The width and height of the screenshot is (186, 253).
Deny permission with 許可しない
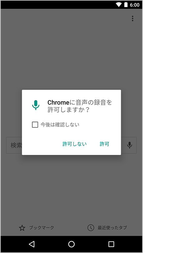coord(75,144)
